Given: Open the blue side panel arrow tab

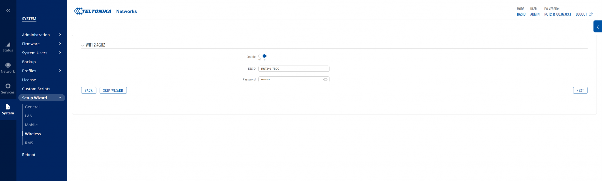Looking at the screenshot, I should [597, 27].
